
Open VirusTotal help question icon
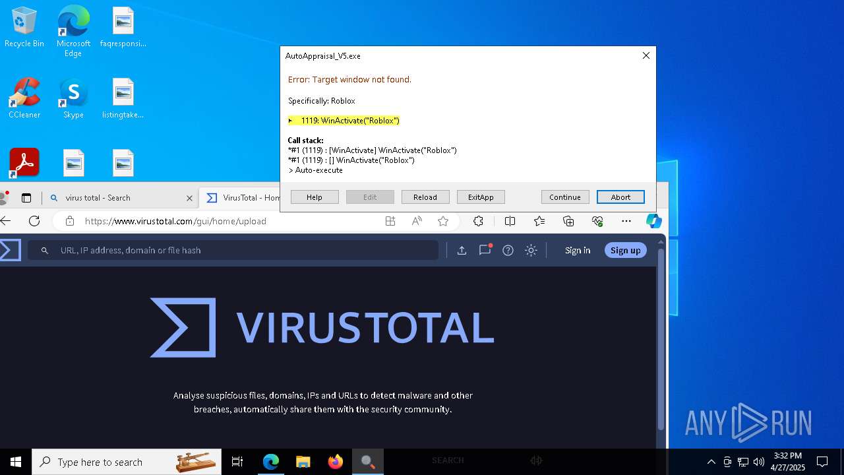[508, 250]
